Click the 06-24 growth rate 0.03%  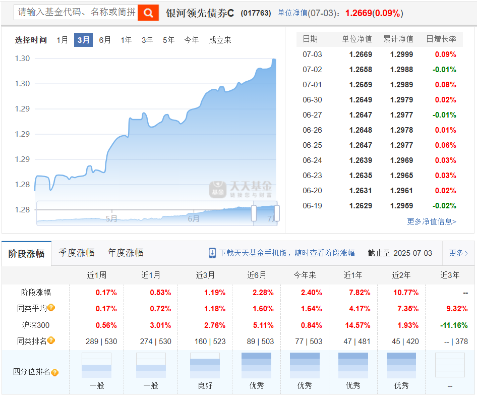tap(445, 160)
